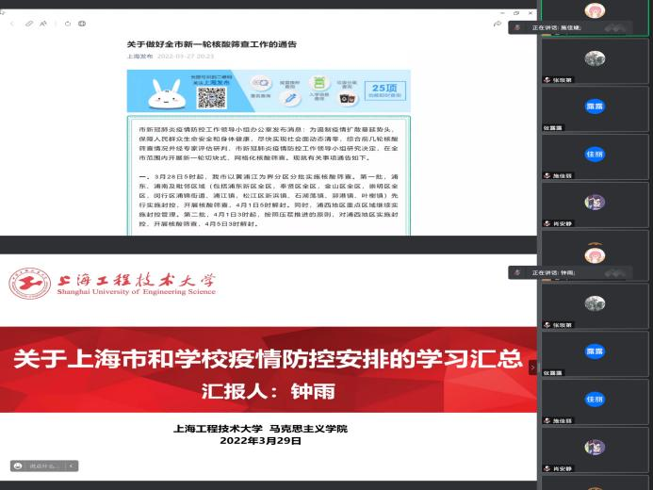Toggle mic icon beside 施佳丽 in lower list

coord(547,420)
